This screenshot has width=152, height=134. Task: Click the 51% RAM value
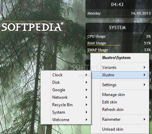coord(147,43)
